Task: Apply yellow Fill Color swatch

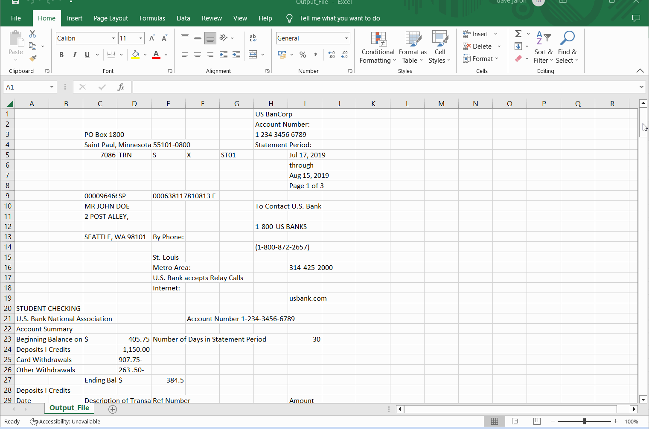Action: tap(136, 55)
